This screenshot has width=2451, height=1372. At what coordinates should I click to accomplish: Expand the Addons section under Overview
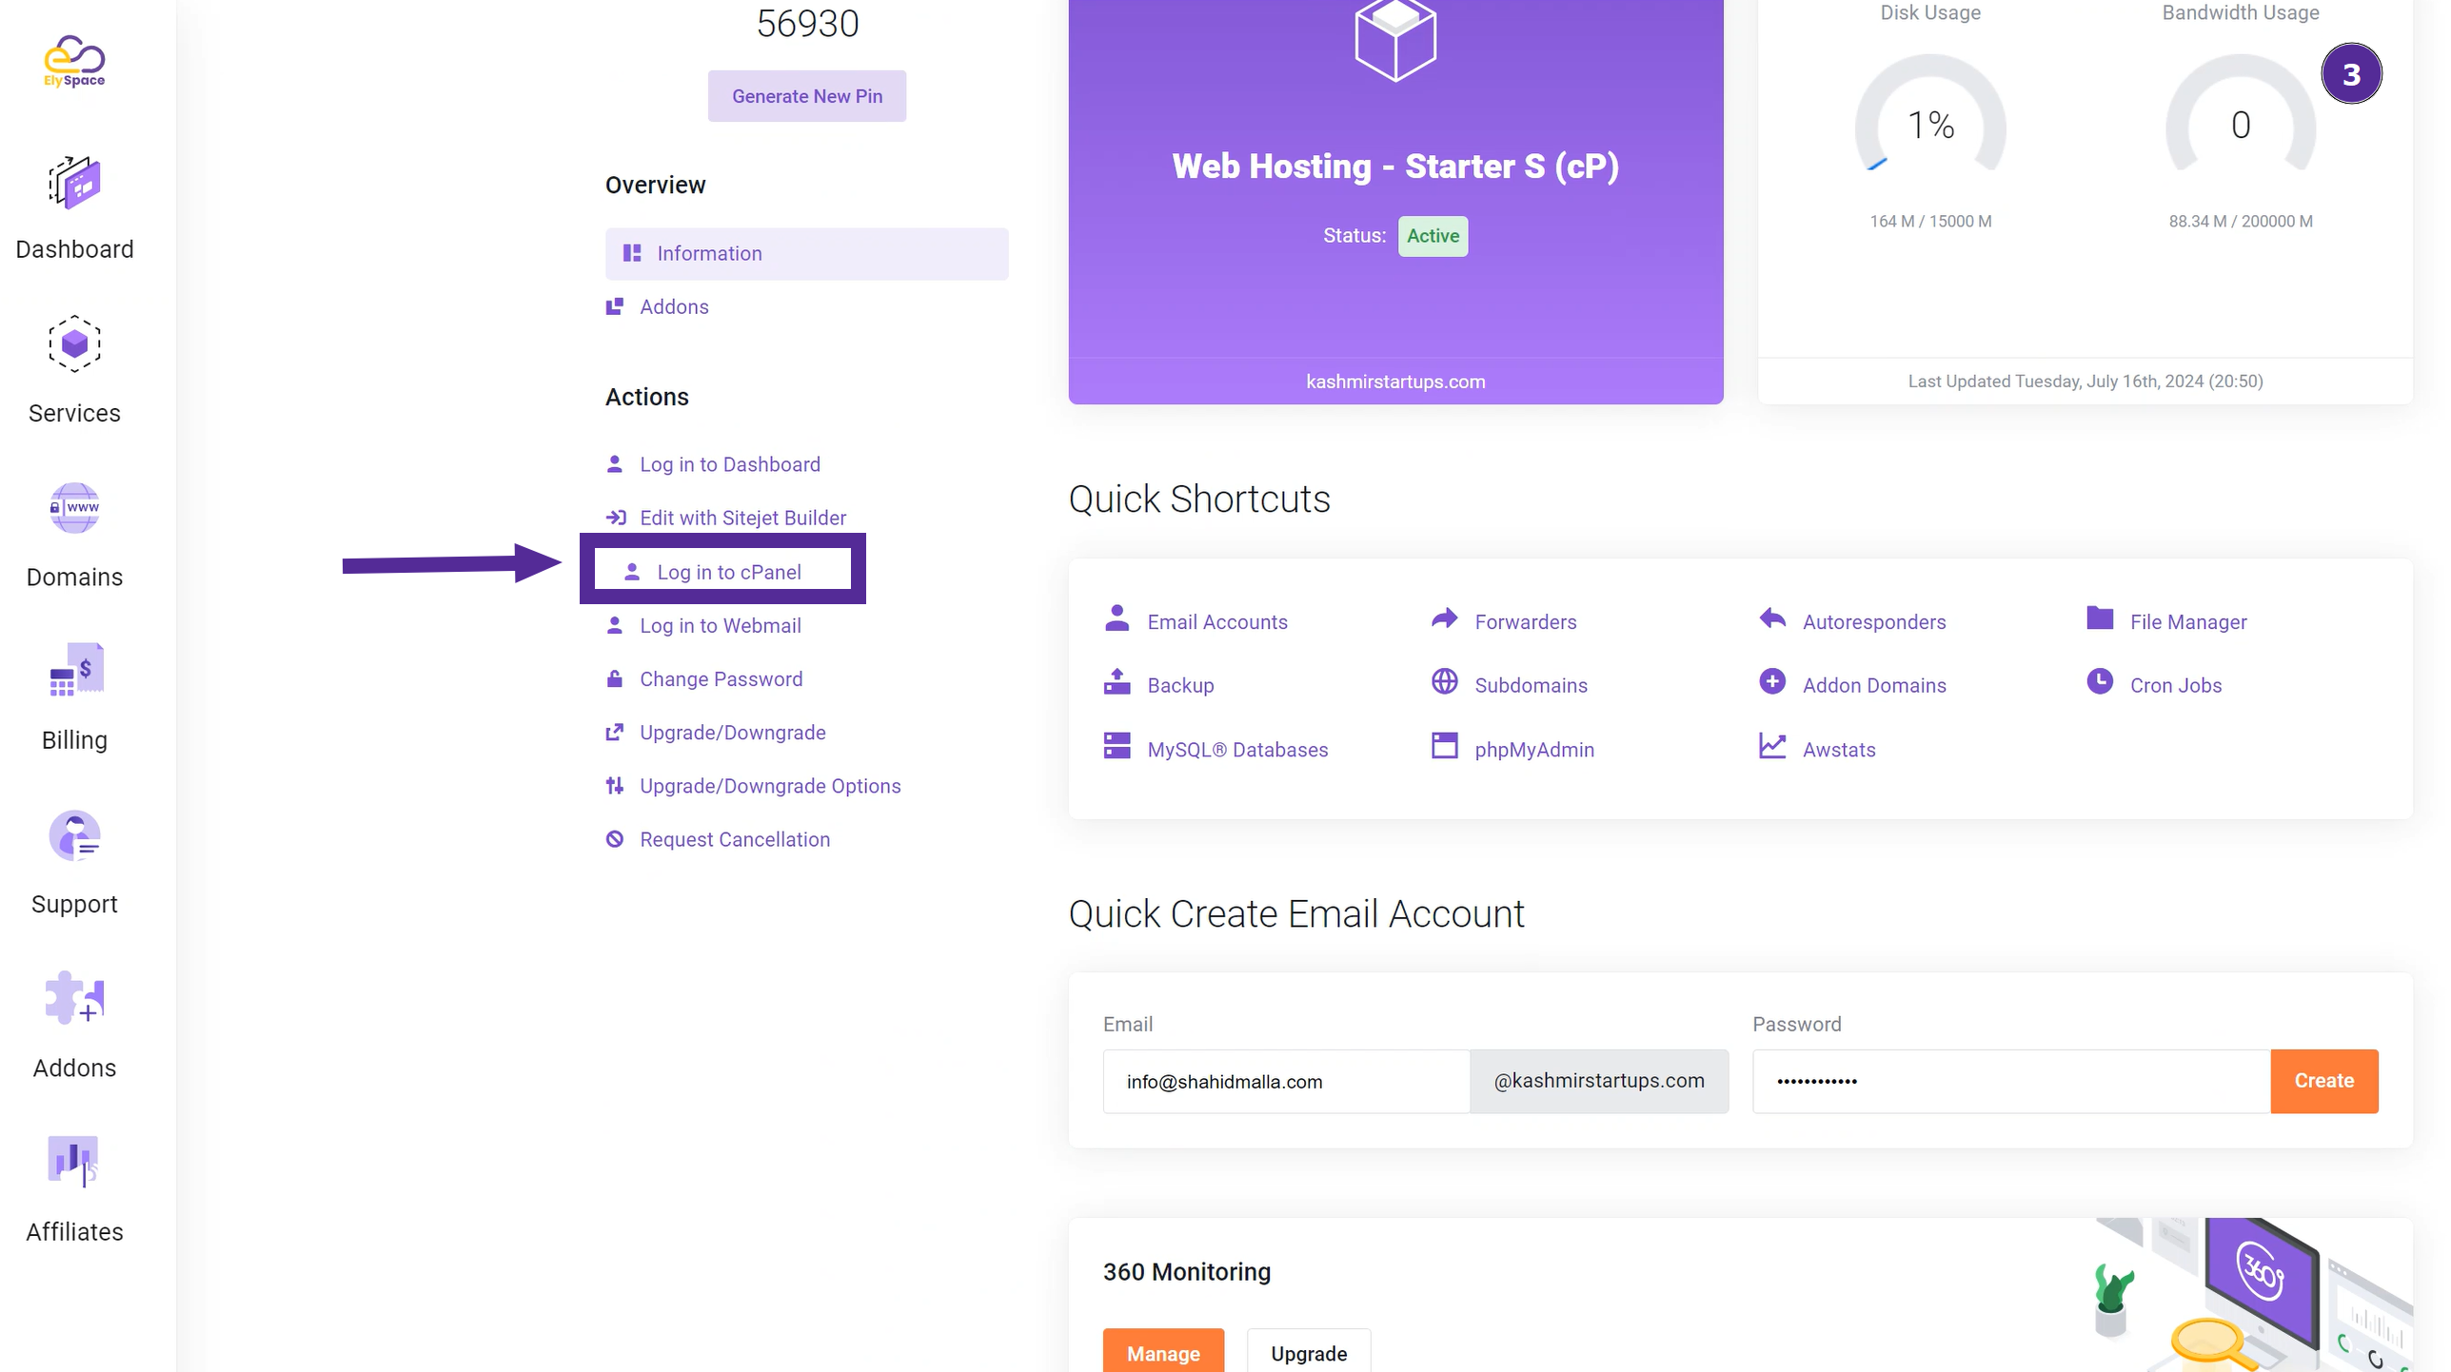click(x=673, y=304)
